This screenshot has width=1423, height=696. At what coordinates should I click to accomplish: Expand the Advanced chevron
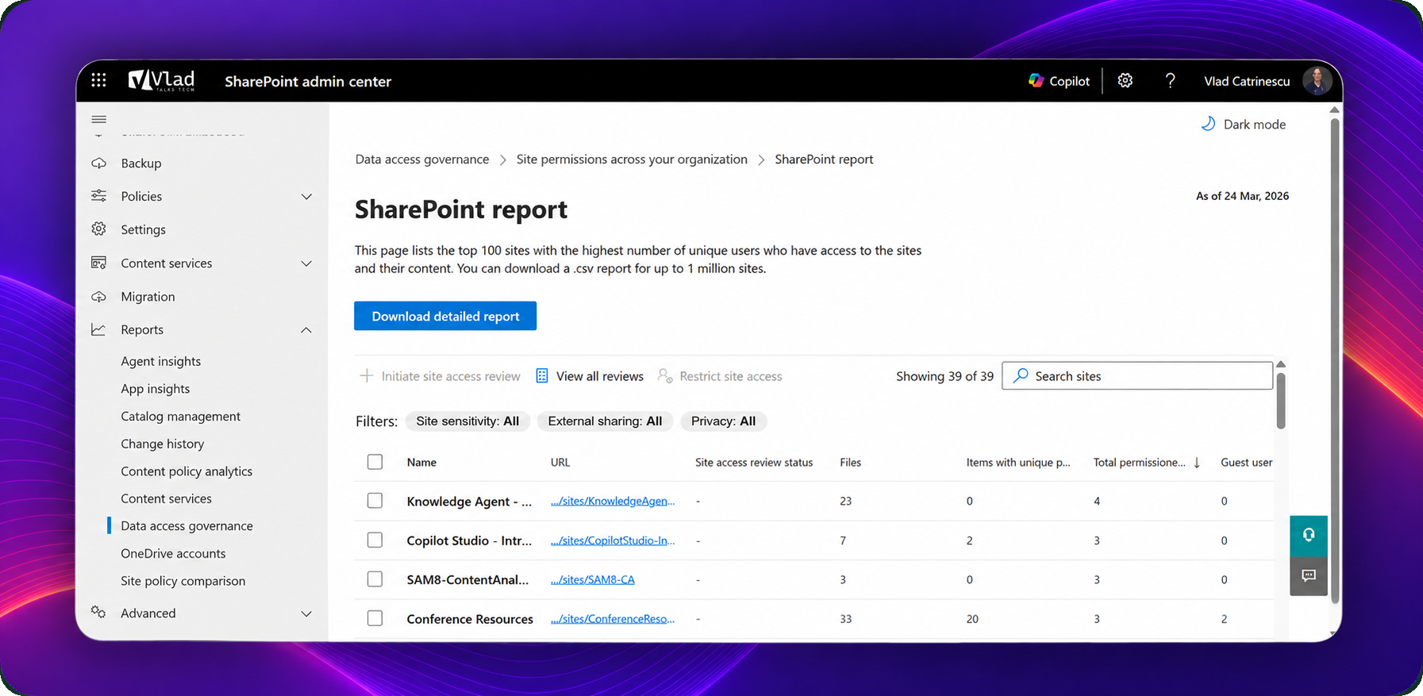(x=307, y=613)
